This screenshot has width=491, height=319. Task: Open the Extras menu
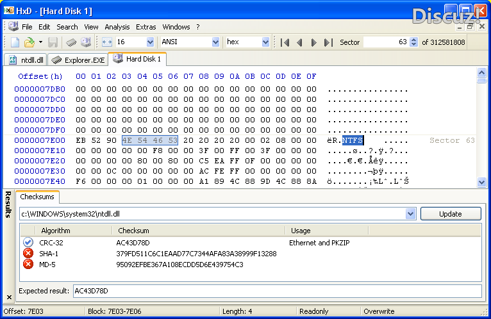146,27
